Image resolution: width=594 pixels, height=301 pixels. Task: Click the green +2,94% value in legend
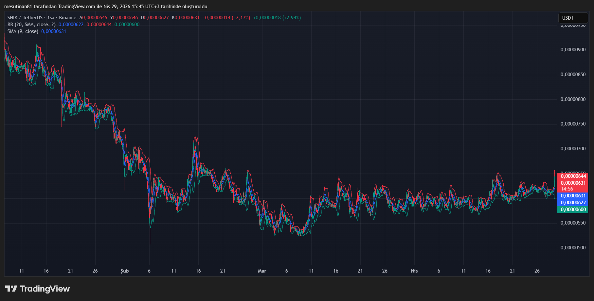291,18
